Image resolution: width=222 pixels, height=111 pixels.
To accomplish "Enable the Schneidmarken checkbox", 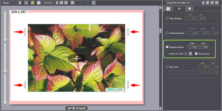I will coord(167,33).
